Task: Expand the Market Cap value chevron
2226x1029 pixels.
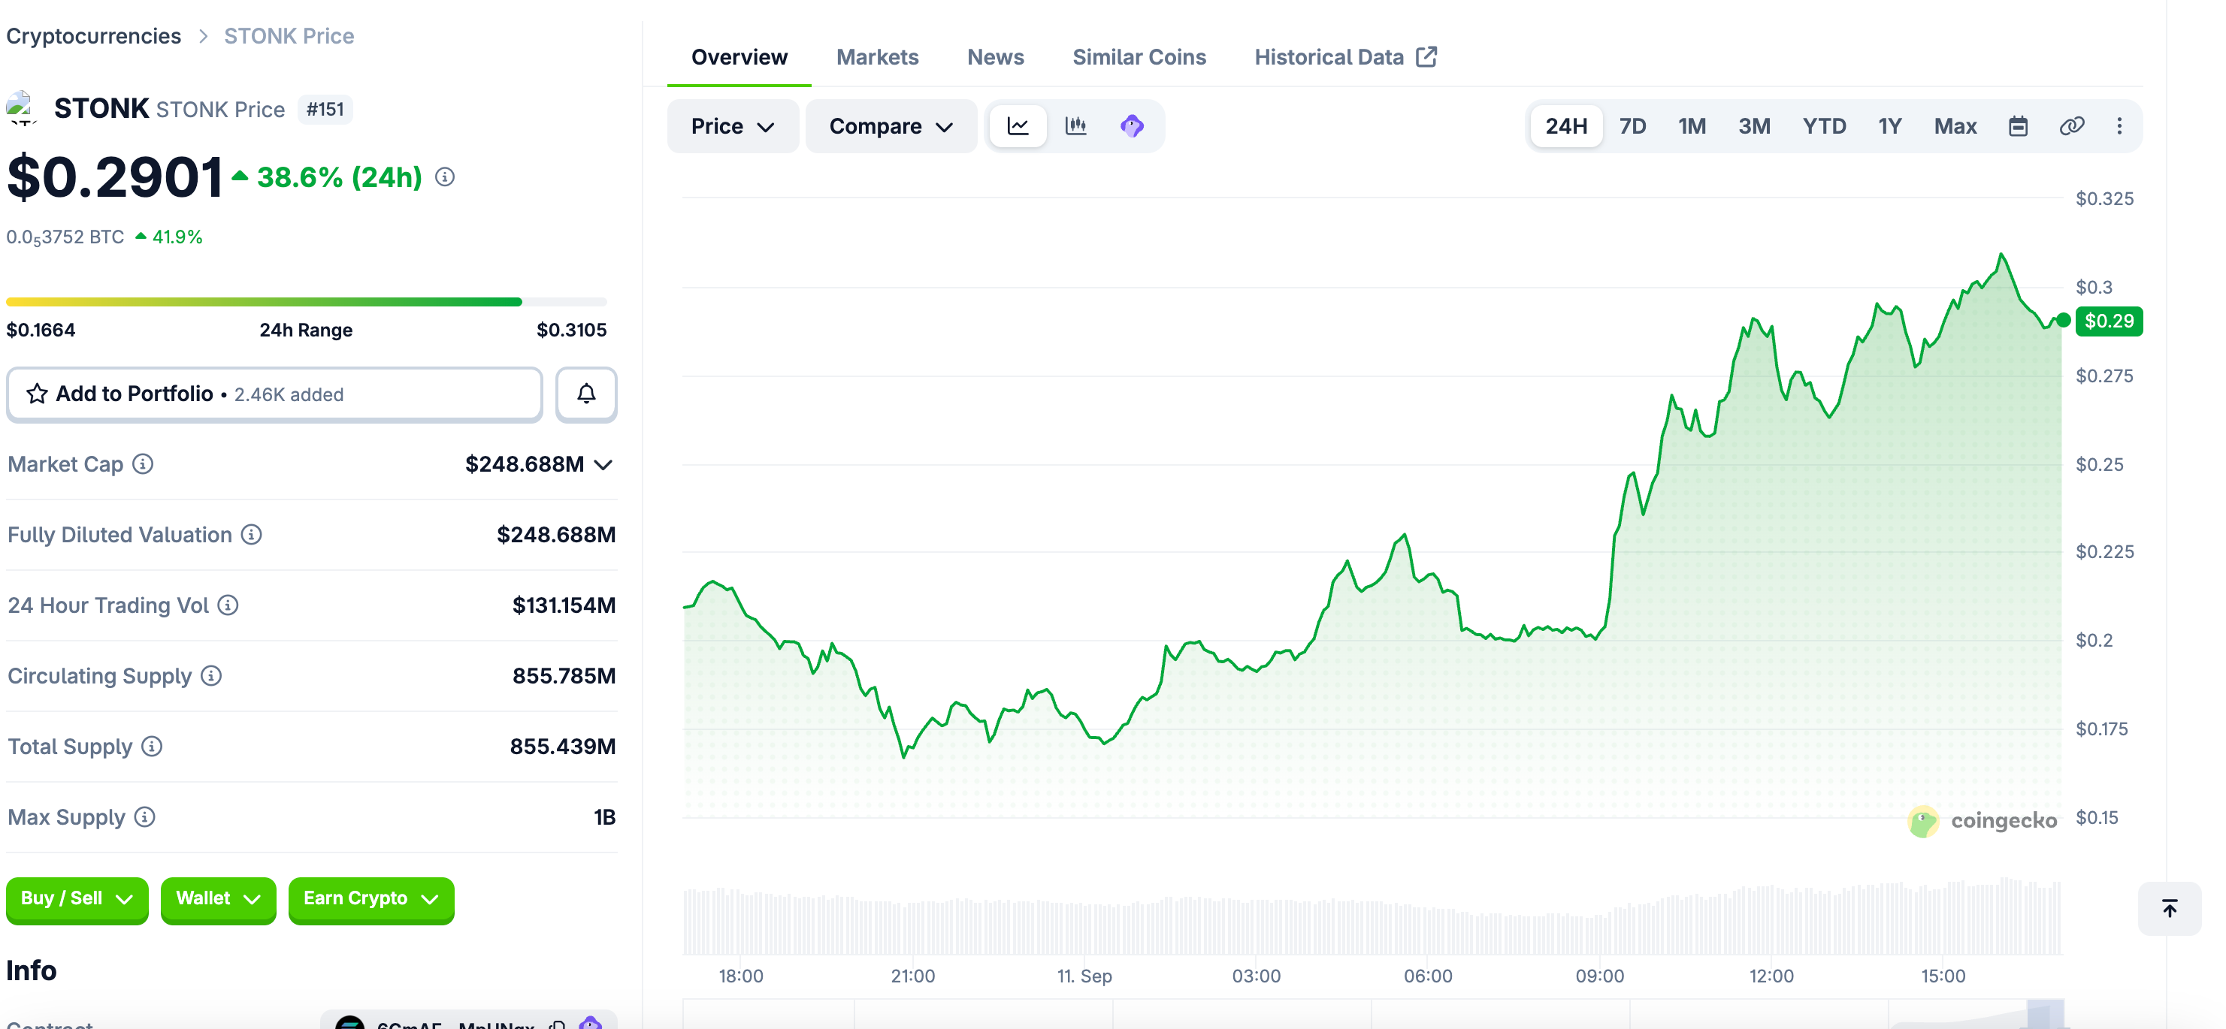Action: coord(604,465)
